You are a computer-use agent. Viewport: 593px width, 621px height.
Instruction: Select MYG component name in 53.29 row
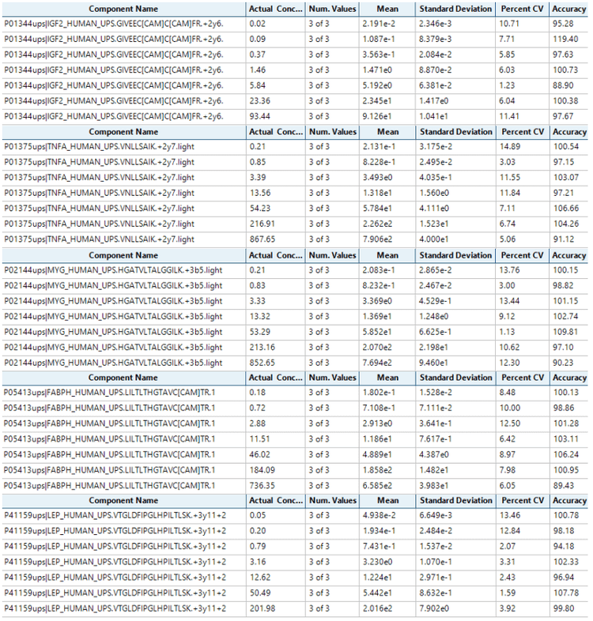point(123,331)
